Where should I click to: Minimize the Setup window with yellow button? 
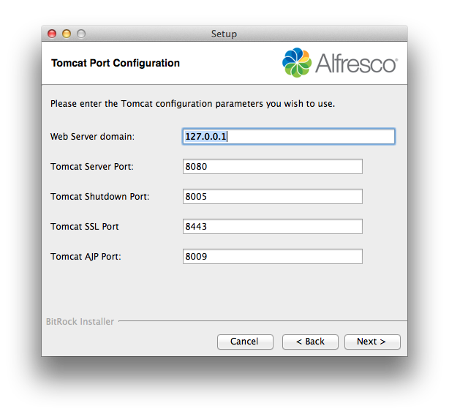pos(67,34)
